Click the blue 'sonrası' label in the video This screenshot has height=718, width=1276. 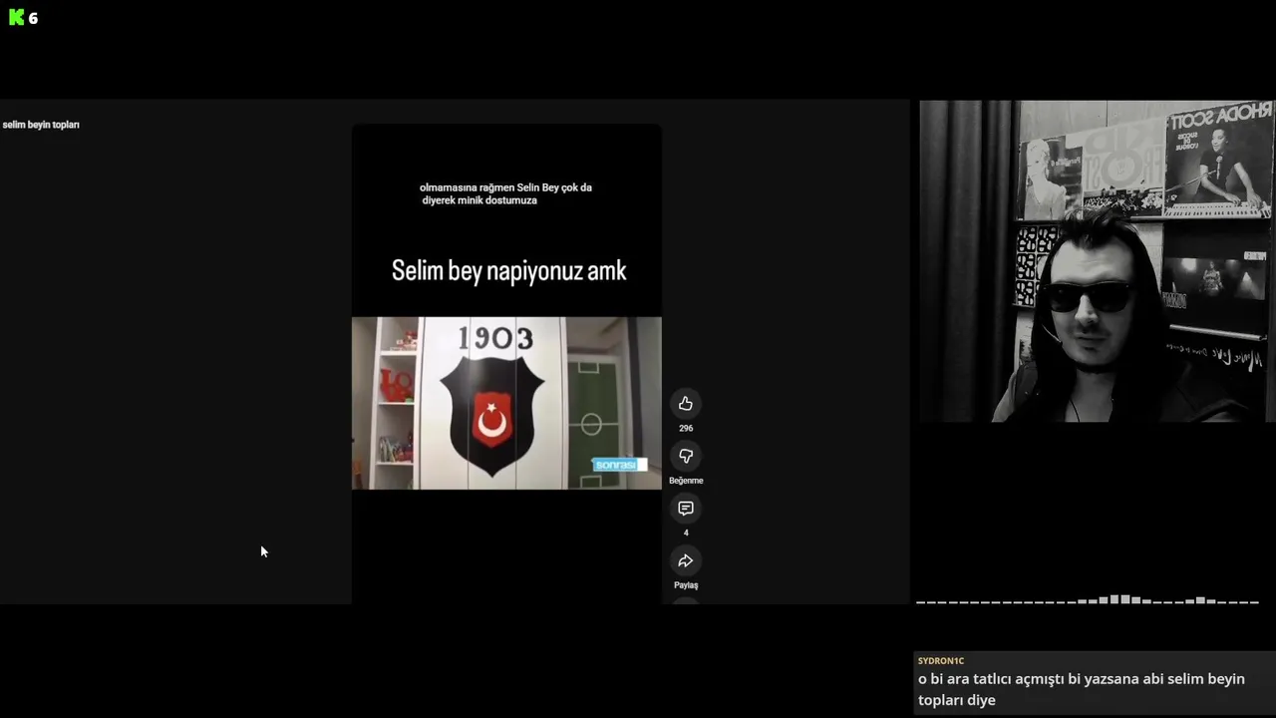[x=619, y=465]
